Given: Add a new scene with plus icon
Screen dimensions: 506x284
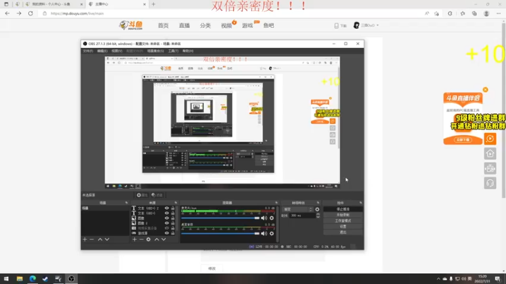Looking at the screenshot, I should [85, 240].
